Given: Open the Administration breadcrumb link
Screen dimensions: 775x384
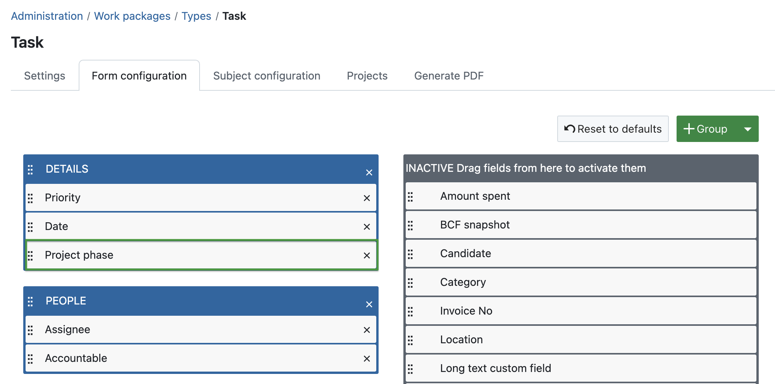Looking at the screenshot, I should pyautogui.click(x=47, y=16).
